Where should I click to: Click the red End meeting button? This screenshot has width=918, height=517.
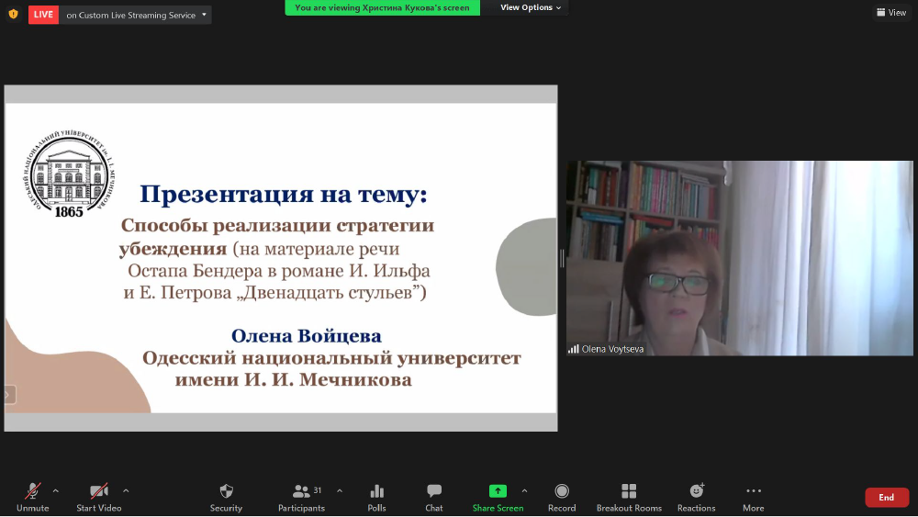[886, 497]
